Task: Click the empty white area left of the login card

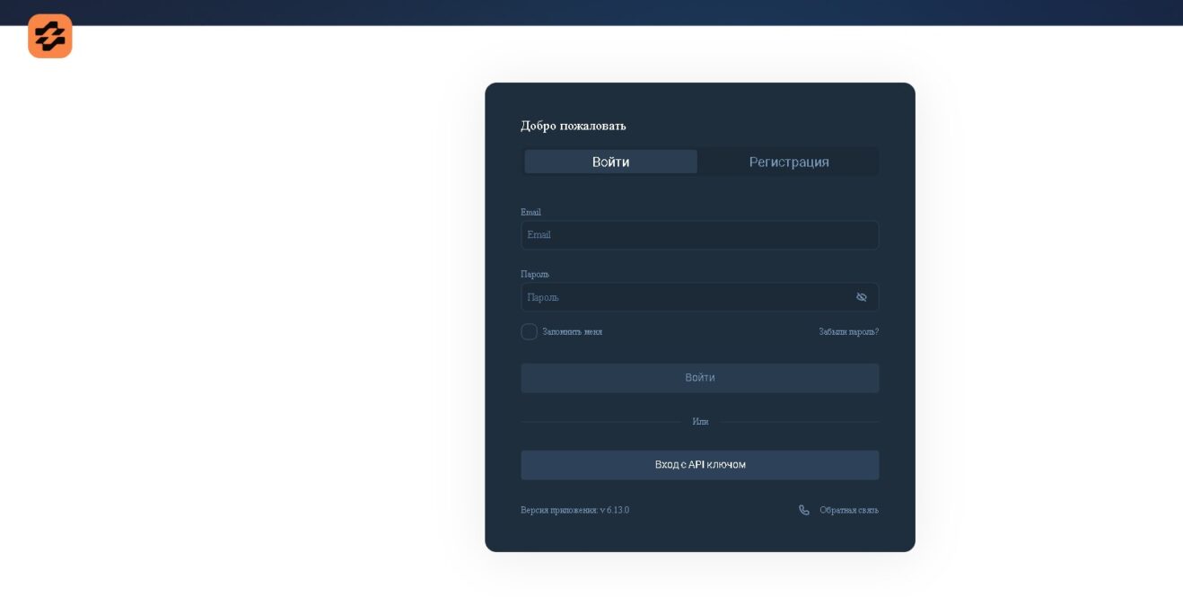Action: click(242, 314)
